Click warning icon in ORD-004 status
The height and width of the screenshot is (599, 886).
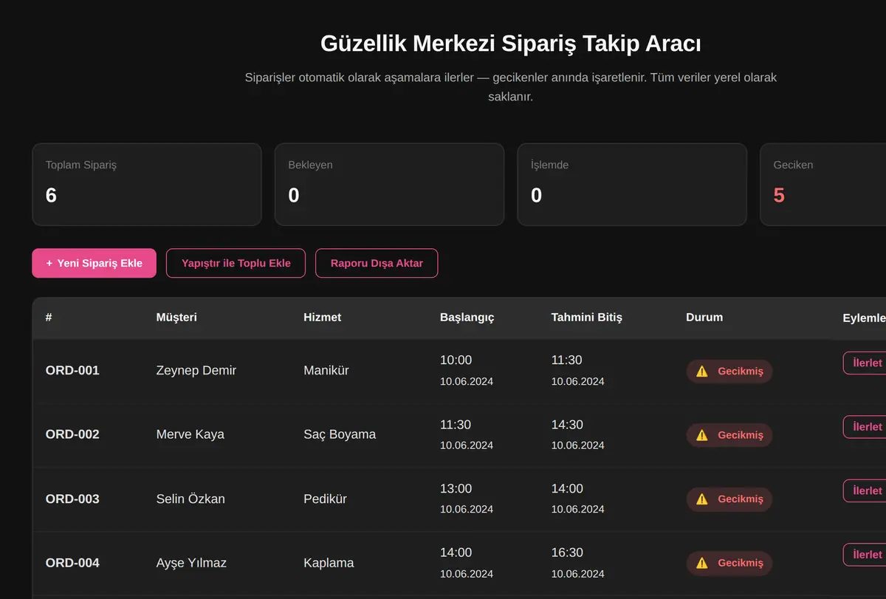(x=701, y=563)
